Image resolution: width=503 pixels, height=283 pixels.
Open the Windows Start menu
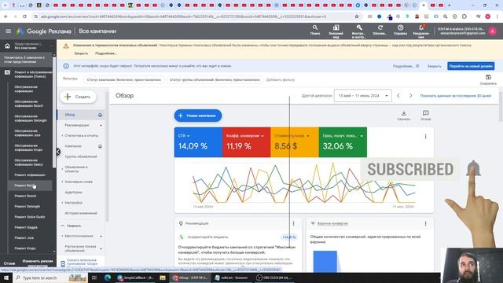click(x=6, y=277)
